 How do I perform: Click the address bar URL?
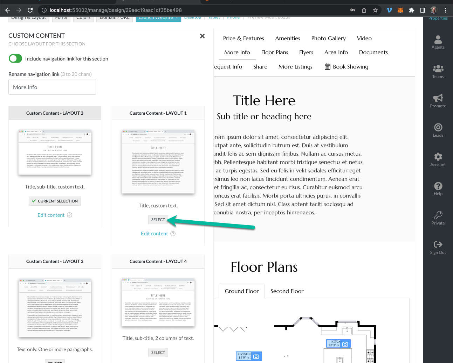coord(116,10)
